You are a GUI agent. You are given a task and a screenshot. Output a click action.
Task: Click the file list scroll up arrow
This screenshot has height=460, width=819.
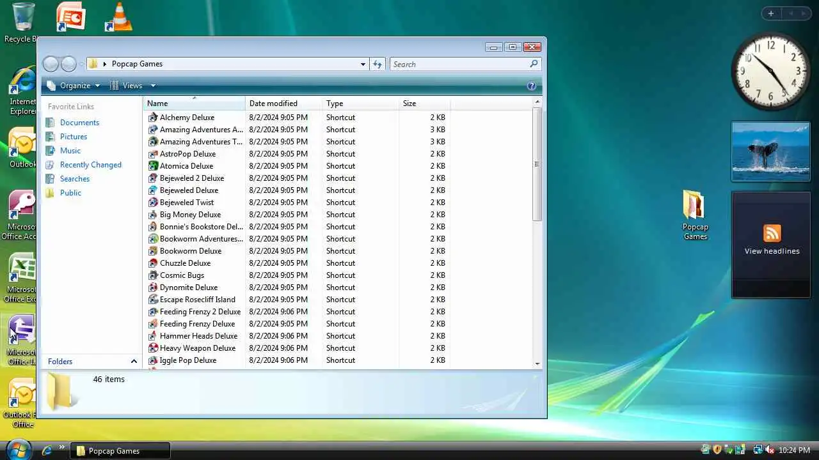[x=537, y=102]
